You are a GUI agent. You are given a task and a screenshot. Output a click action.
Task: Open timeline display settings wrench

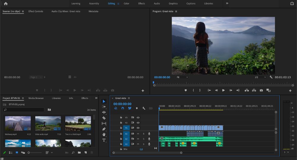tap(143, 108)
